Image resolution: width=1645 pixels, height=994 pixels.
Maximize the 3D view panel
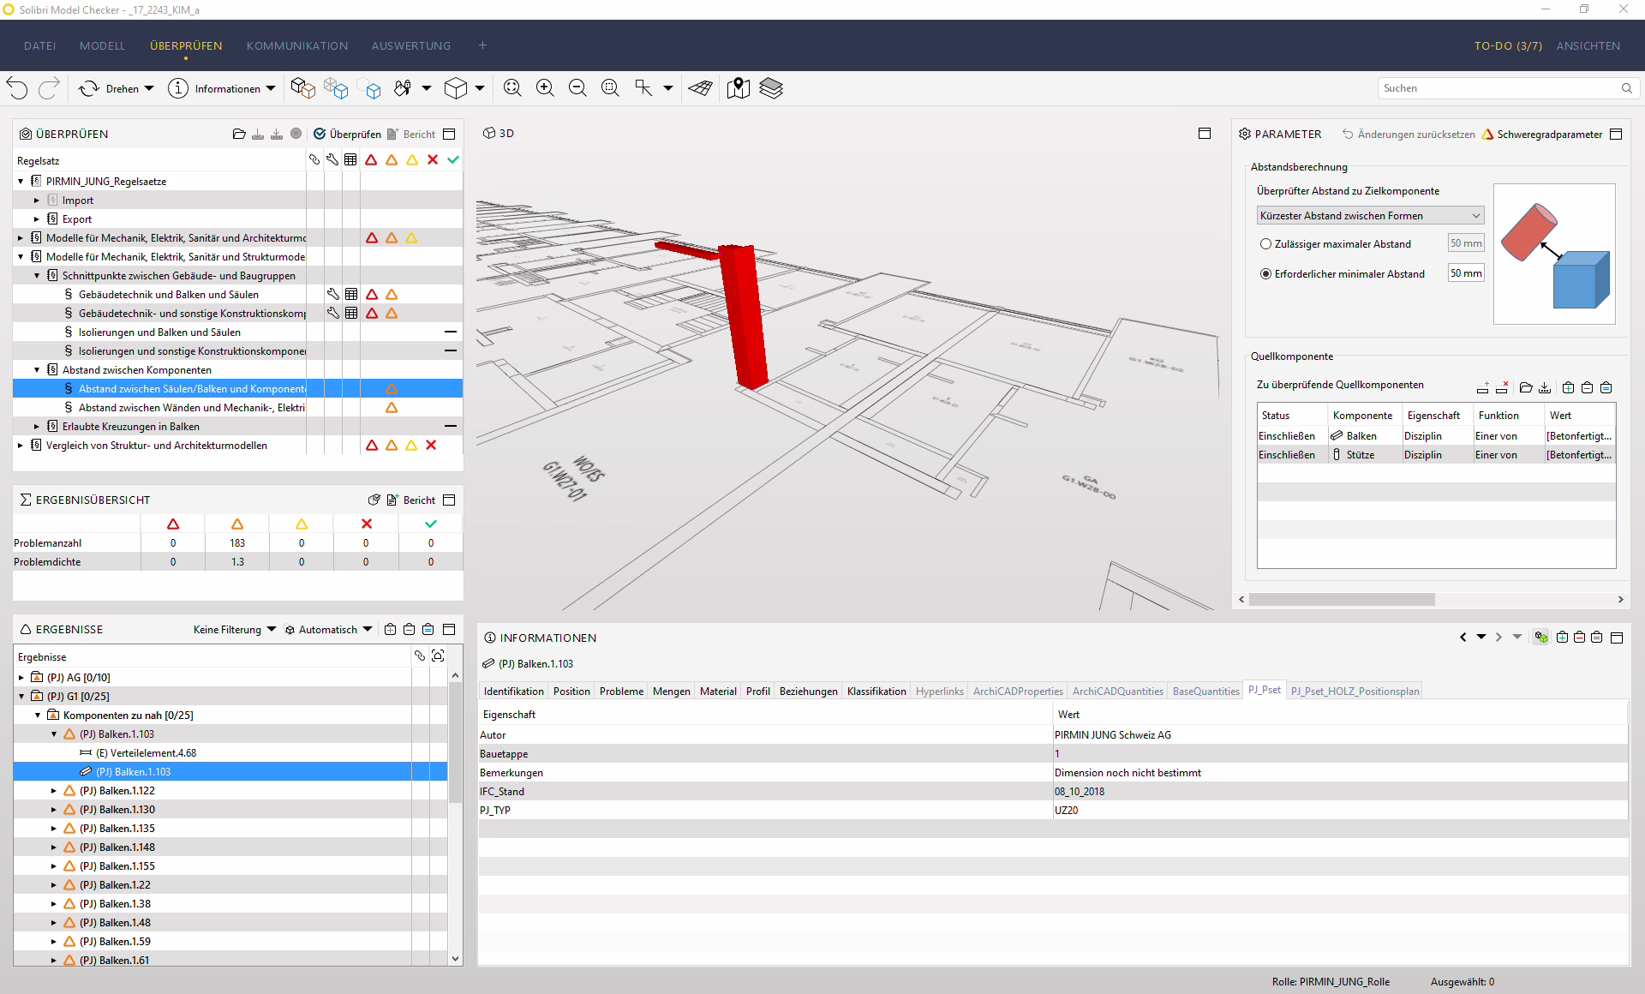[1205, 134]
